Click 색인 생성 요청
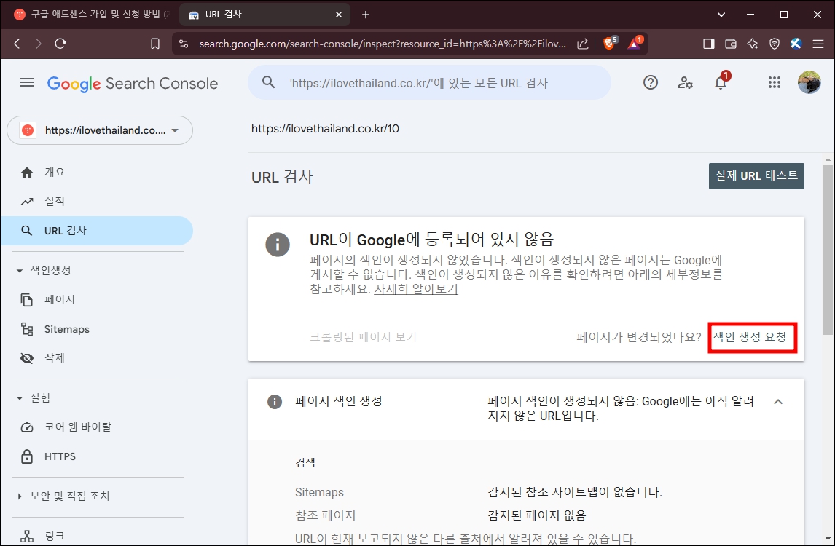Viewport: 835px width, 546px height. click(750, 337)
